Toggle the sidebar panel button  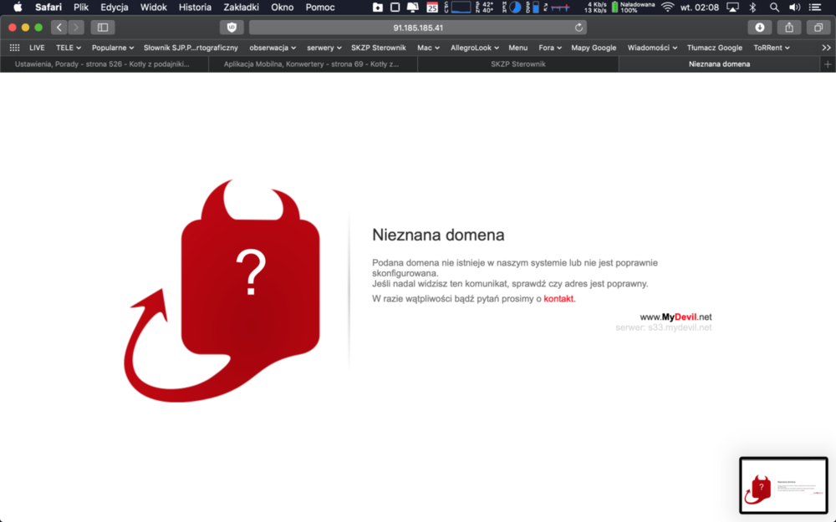point(103,28)
